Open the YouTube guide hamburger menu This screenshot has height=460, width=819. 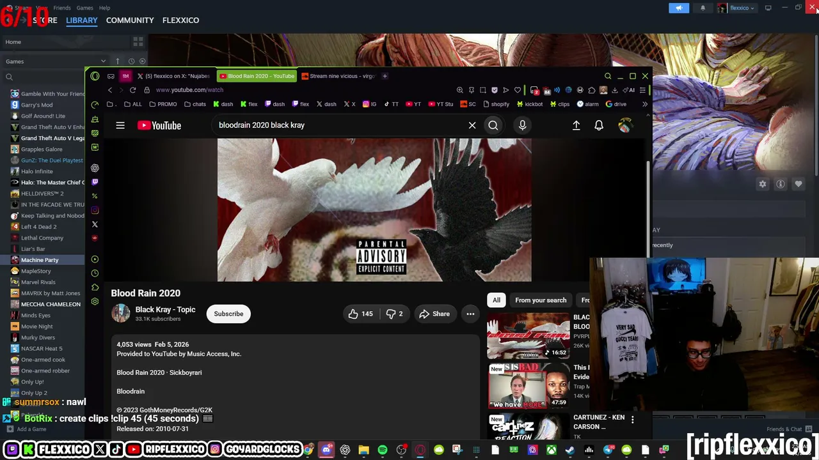coord(120,125)
